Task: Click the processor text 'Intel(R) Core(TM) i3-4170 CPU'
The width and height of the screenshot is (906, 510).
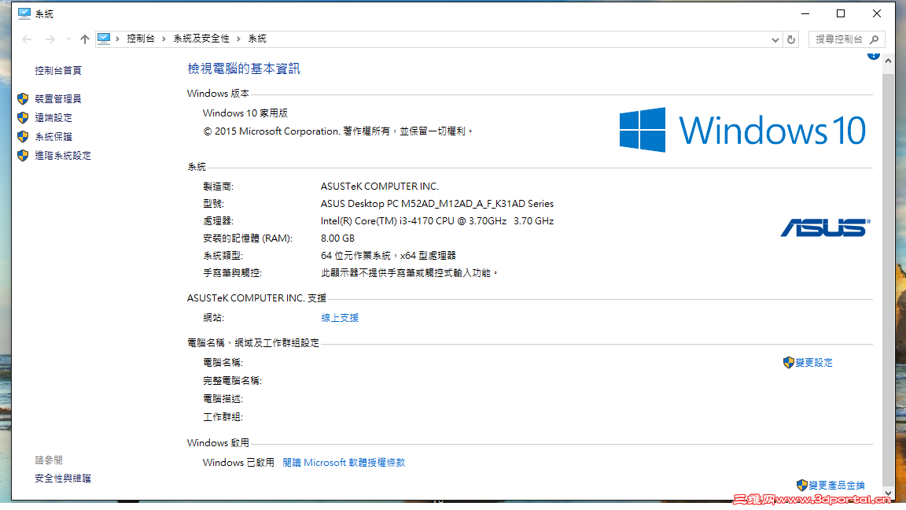Action: tap(388, 221)
